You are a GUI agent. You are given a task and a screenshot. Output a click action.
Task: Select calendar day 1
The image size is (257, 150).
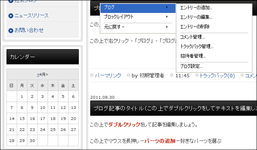(x=22, y=97)
